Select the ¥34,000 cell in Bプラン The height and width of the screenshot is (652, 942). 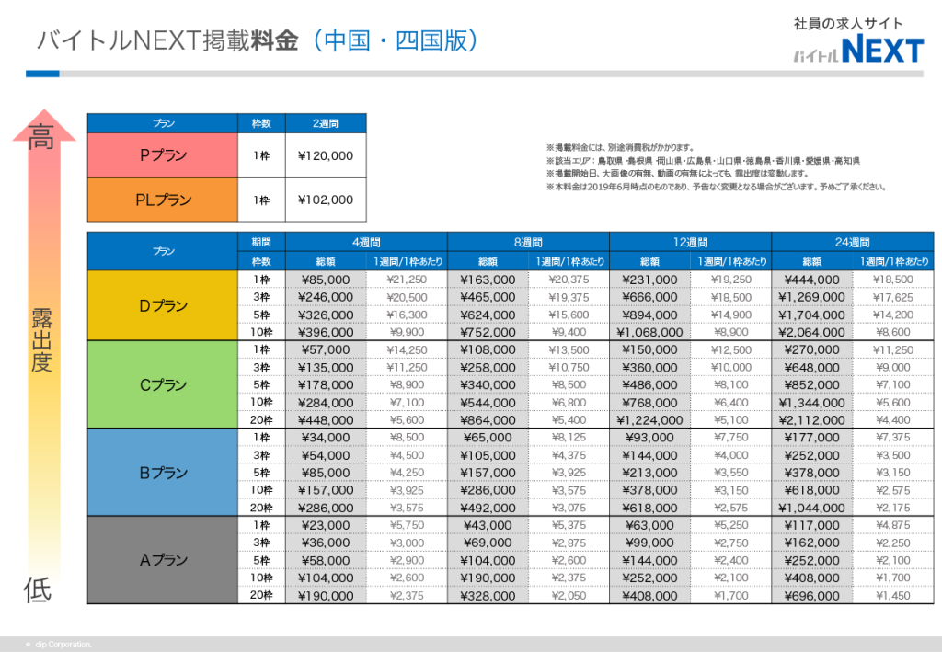[x=326, y=438]
